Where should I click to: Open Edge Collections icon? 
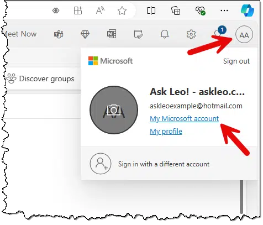click(x=176, y=11)
